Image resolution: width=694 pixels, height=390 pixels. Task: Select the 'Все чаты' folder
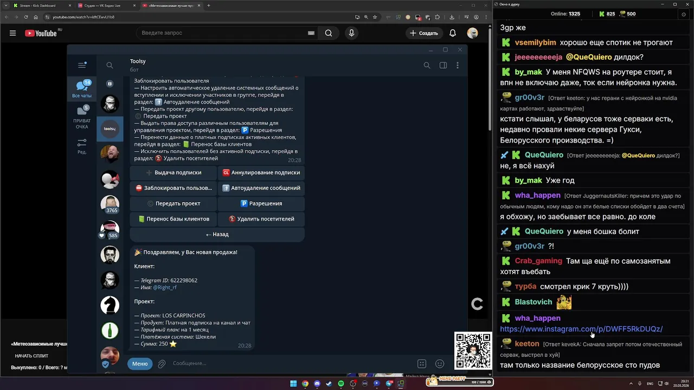tap(82, 89)
